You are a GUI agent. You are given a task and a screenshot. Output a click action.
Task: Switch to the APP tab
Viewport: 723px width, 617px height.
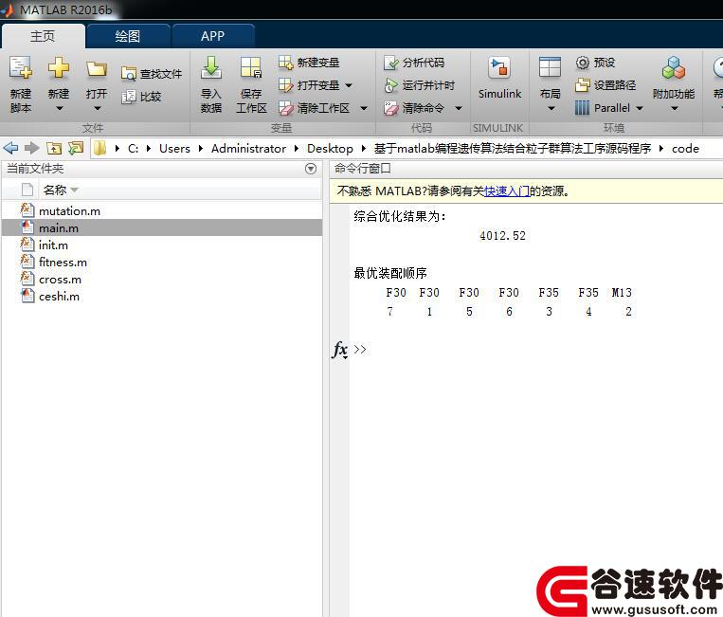coord(212,36)
